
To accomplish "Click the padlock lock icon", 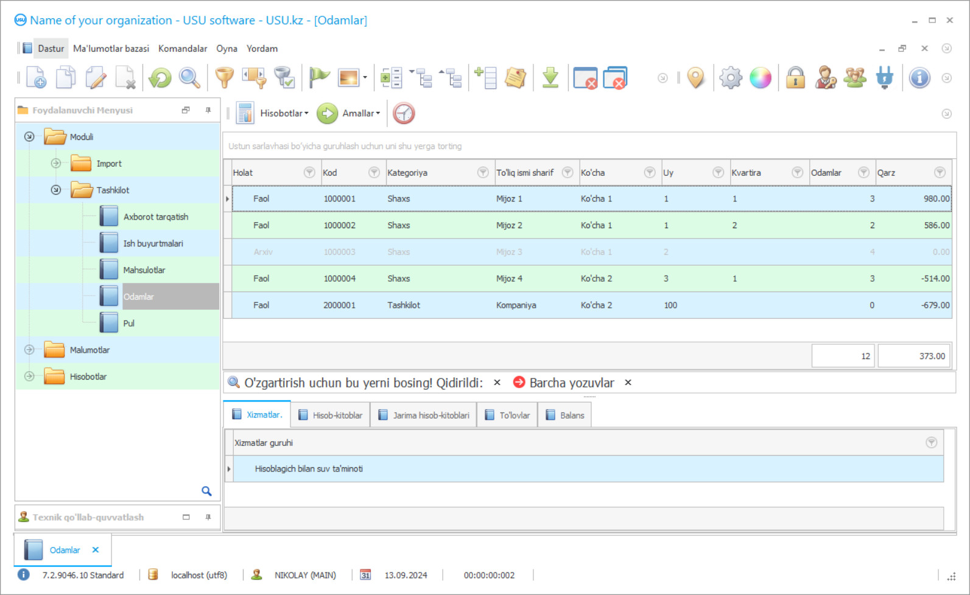I will point(795,78).
